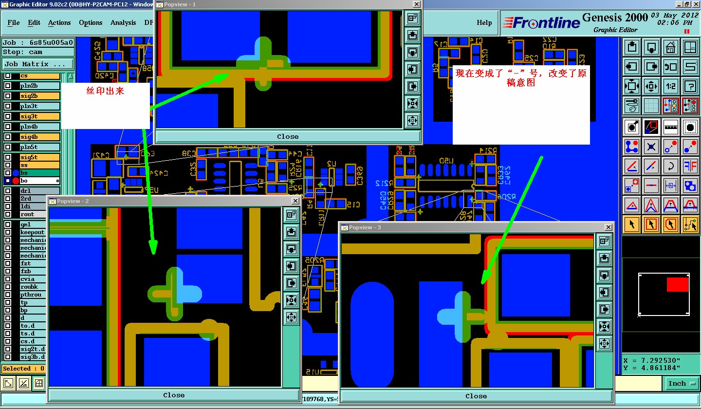
Task: Click Close button in Popview - 2
Action: (174, 395)
